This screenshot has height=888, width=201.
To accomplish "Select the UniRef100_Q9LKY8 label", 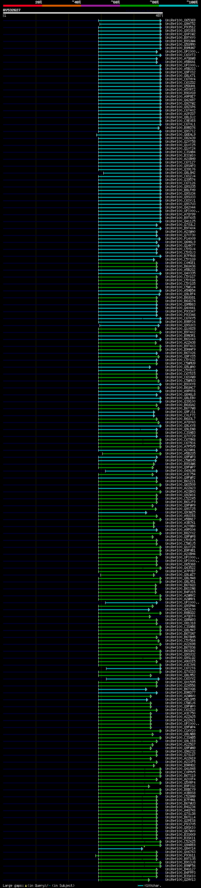I will 180,426.
